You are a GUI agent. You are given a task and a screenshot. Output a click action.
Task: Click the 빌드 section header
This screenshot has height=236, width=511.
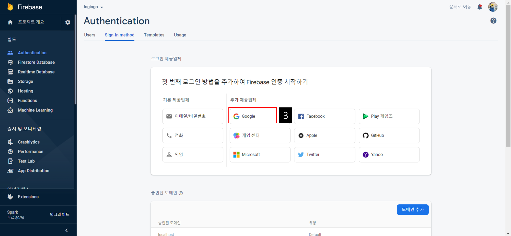pyautogui.click(x=12, y=39)
